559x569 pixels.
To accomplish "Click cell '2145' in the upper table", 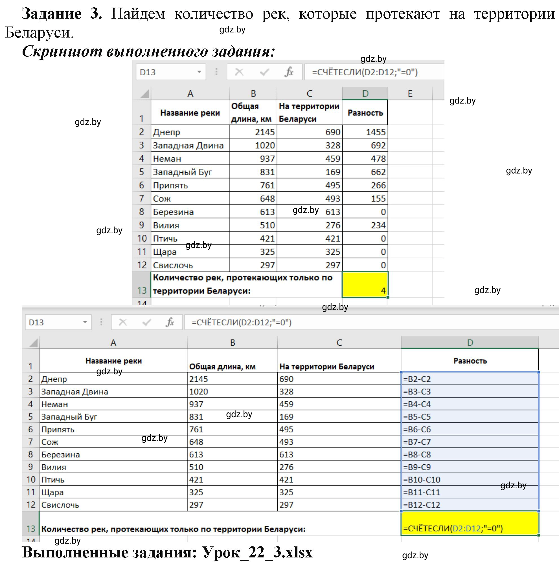I will (253, 132).
